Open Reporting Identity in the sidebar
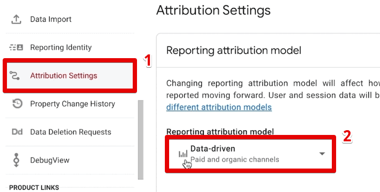380x192 pixels. (70, 47)
